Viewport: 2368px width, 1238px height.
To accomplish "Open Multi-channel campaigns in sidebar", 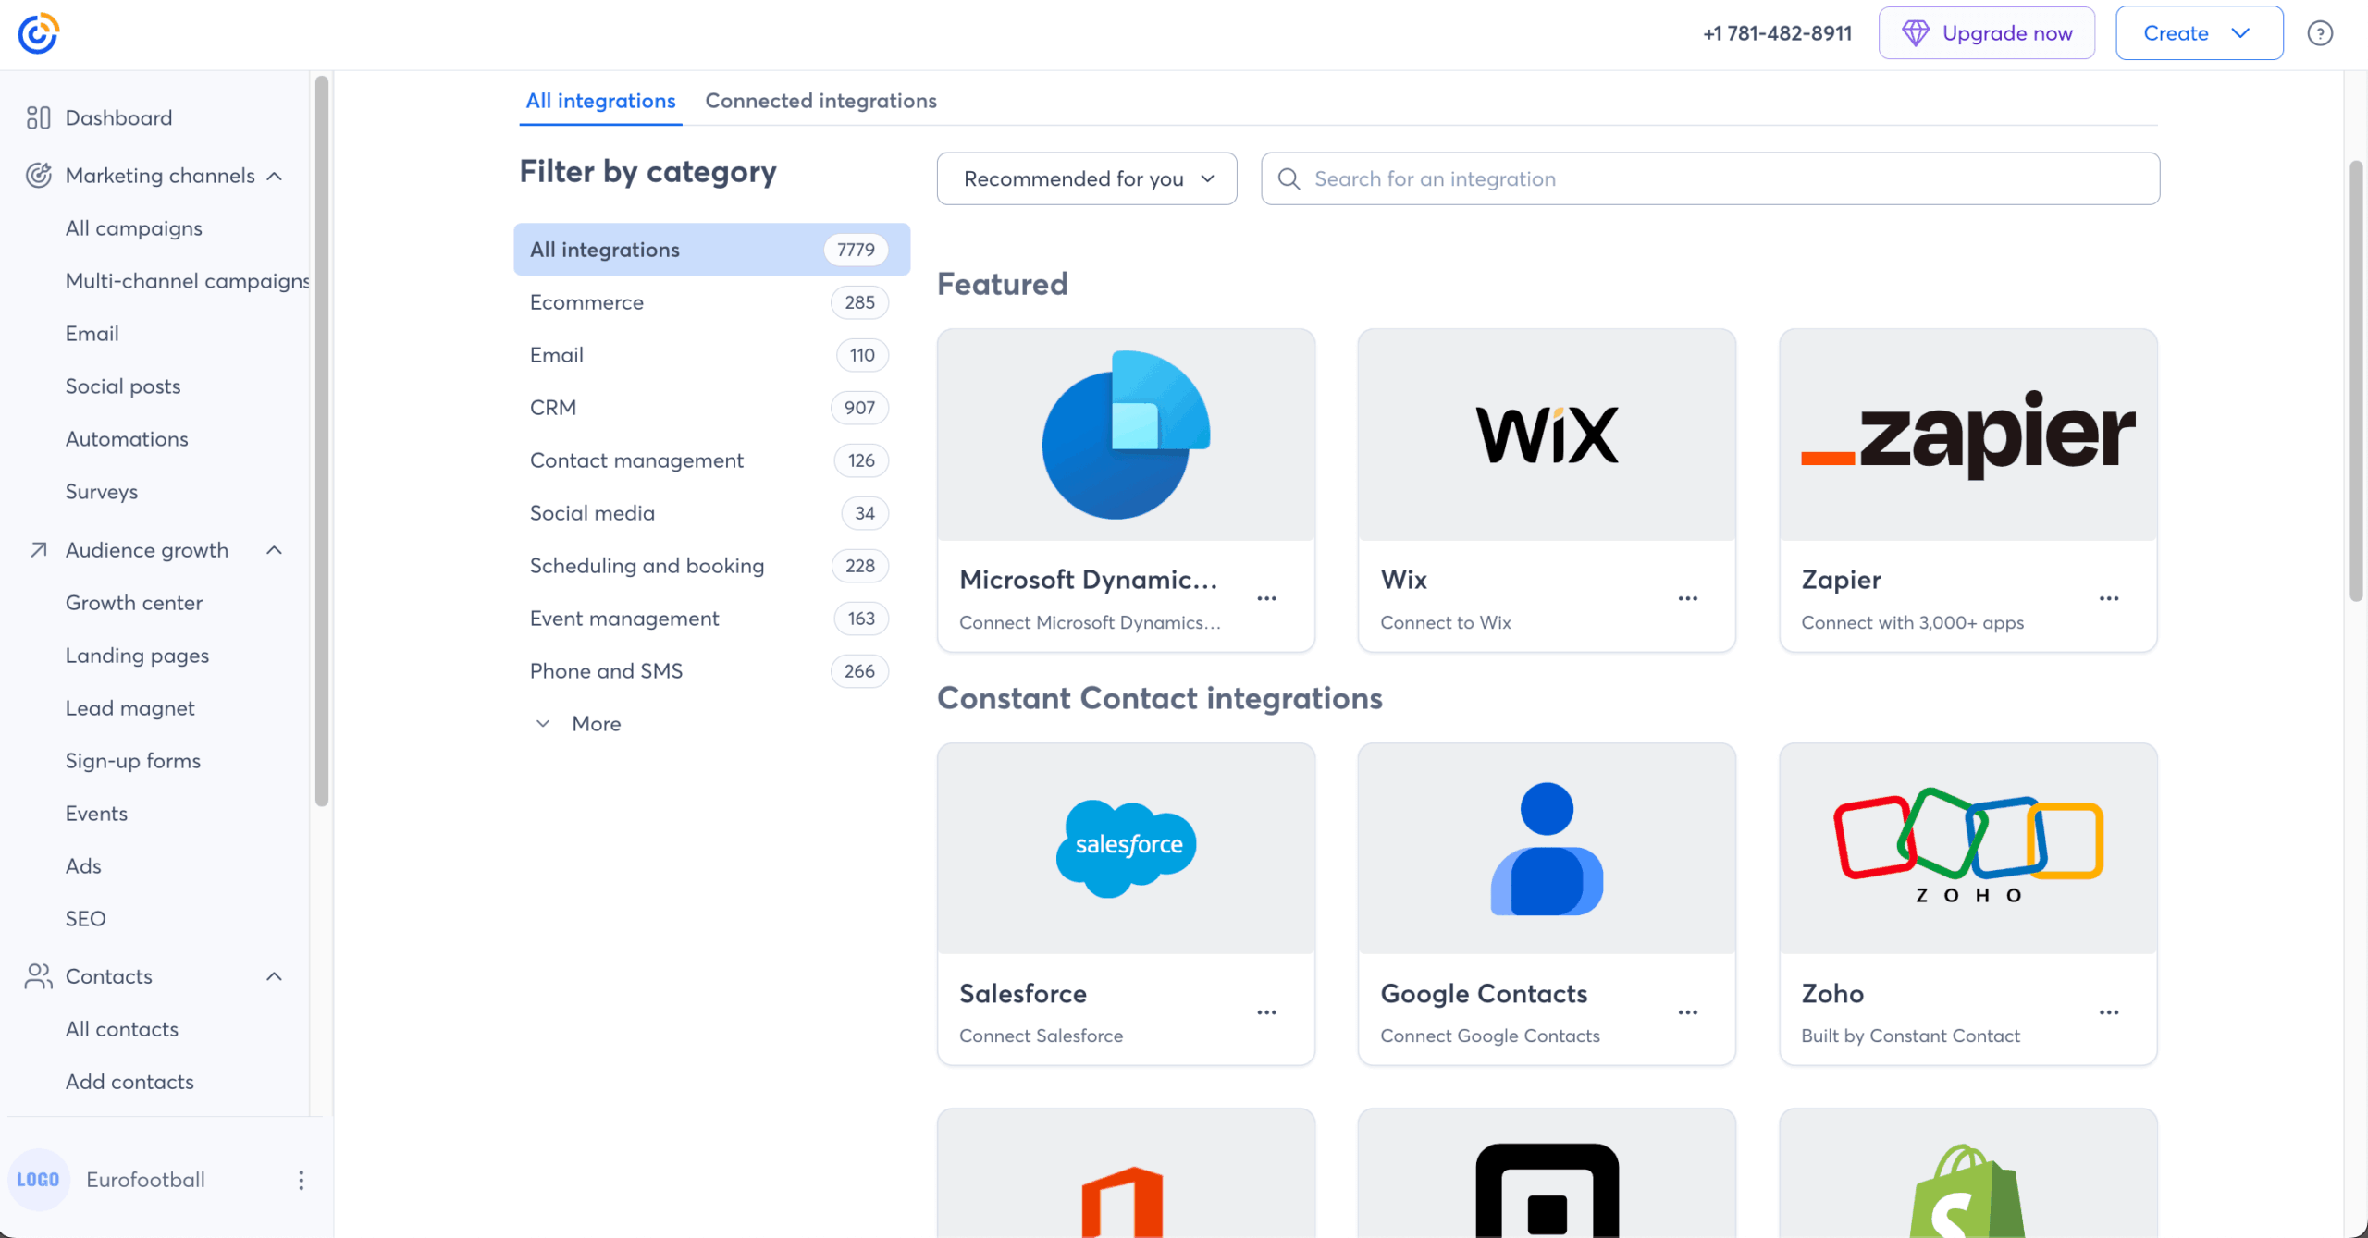I will [187, 281].
